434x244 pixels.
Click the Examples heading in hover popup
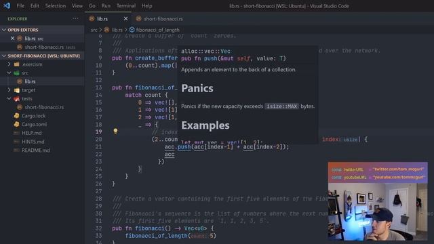tap(205, 125)
